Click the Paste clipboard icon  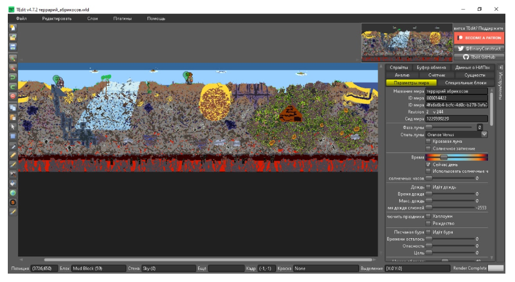coord(13,117)
